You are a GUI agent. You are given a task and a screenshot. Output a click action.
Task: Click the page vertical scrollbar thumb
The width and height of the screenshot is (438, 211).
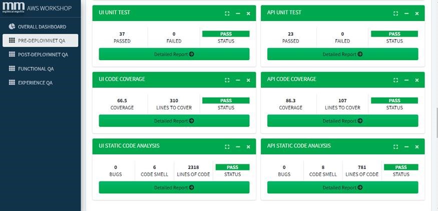[x=436, y=122]
